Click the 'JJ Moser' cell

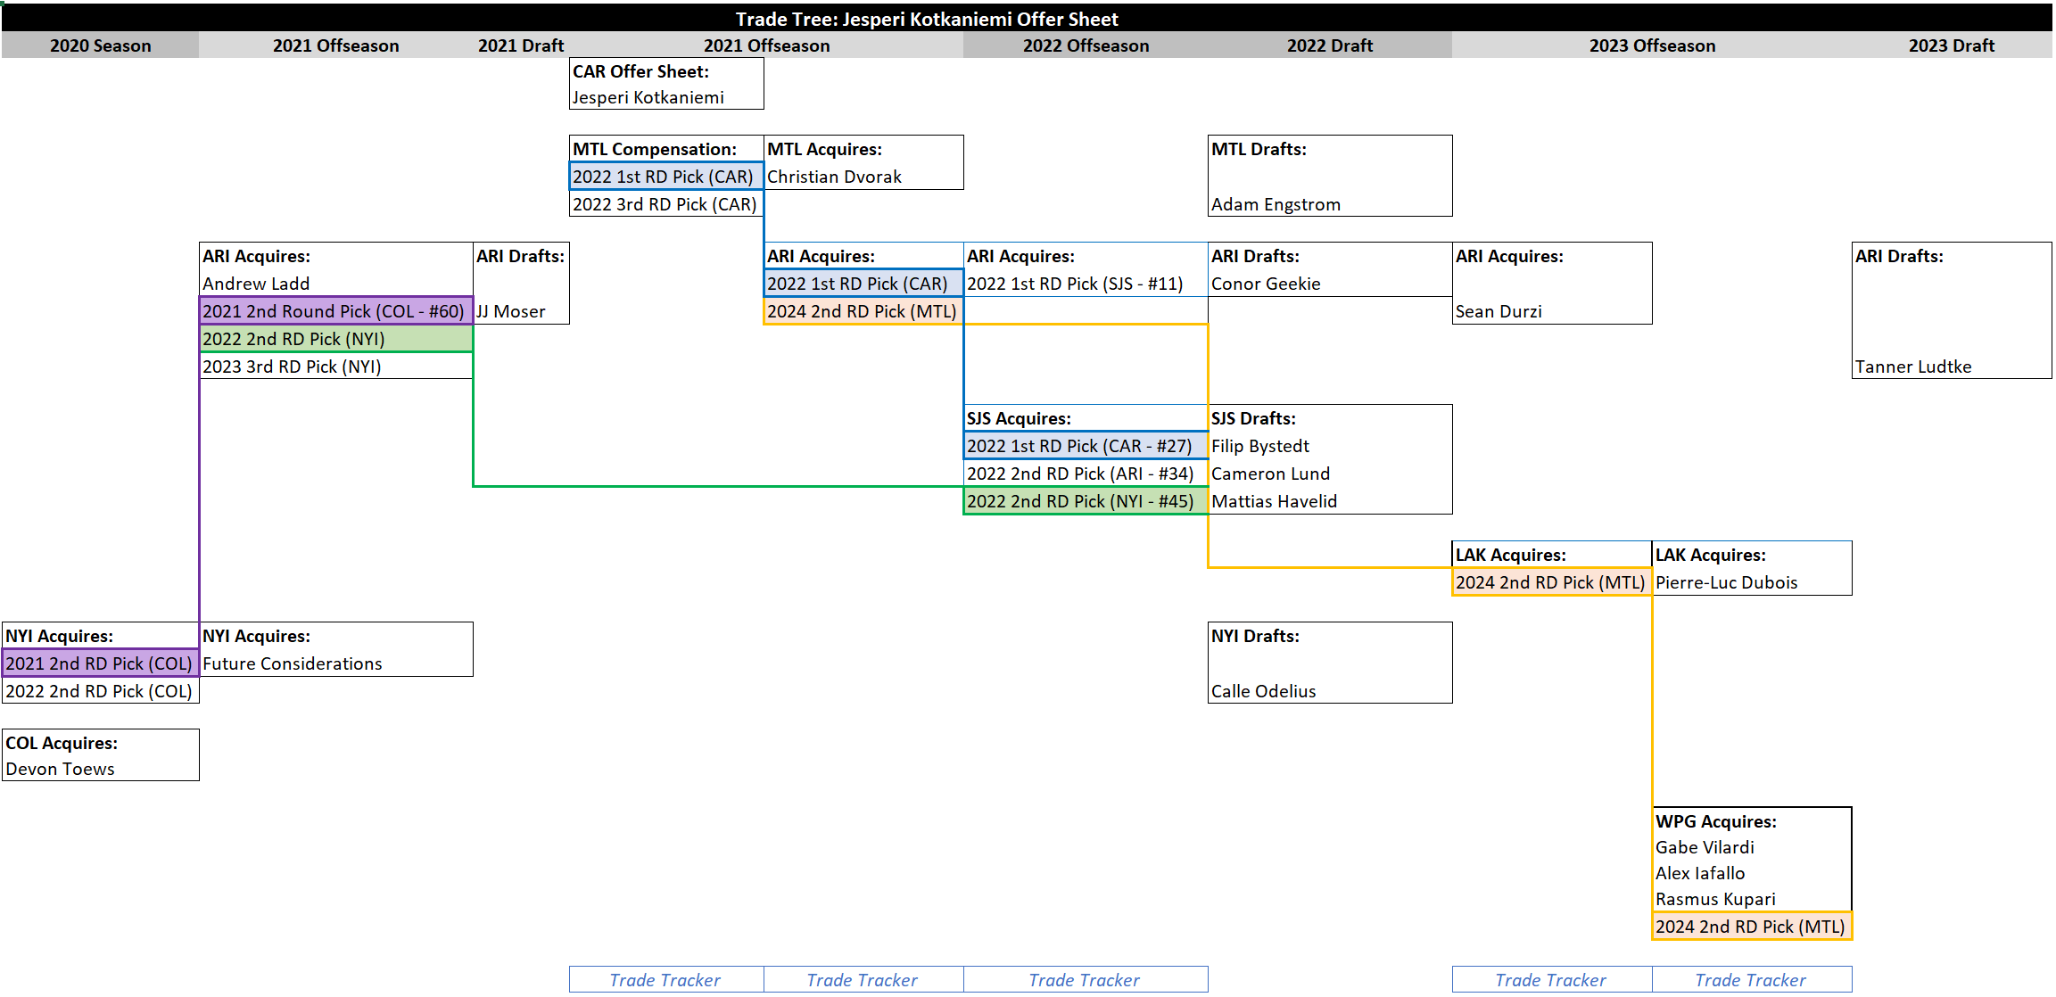(x=521, y=311)
